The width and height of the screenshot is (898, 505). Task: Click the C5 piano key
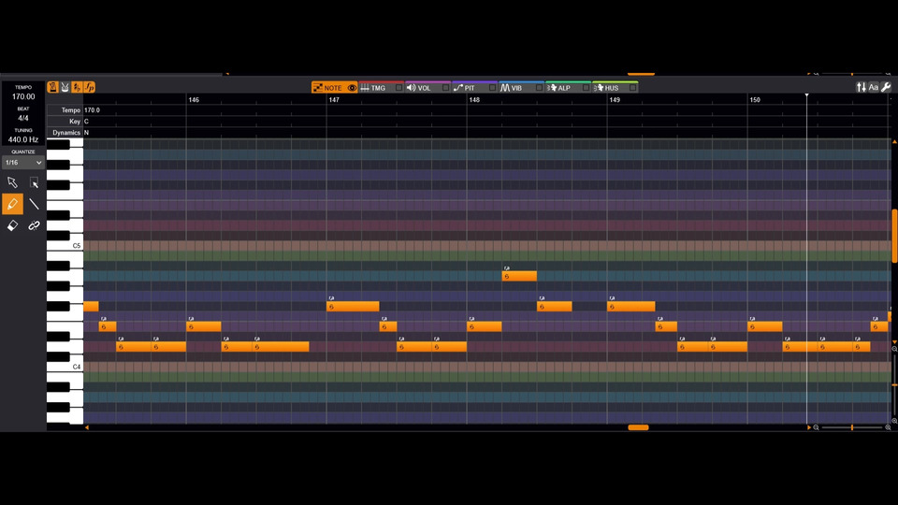[65, 246]
